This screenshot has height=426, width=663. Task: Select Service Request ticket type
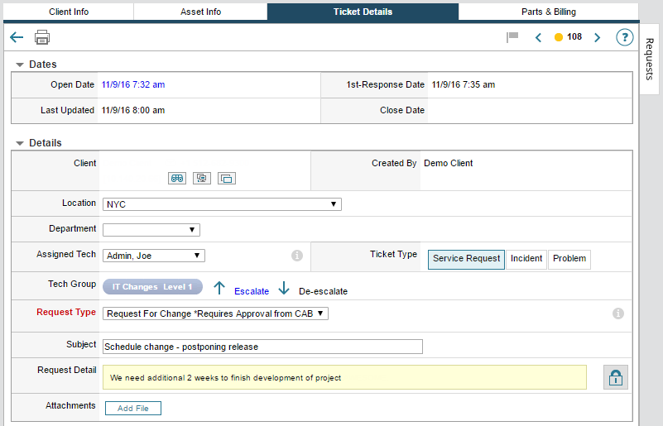pyautogui.click(x=466, y=259)
